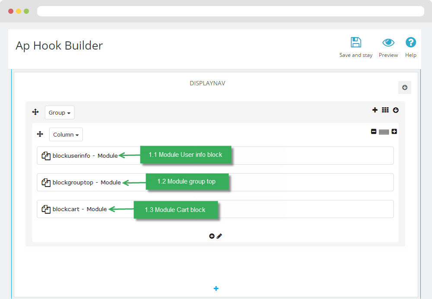432x299 pixels.
Task: Increase column width with the plus square icon
Action: pos(394,131)
